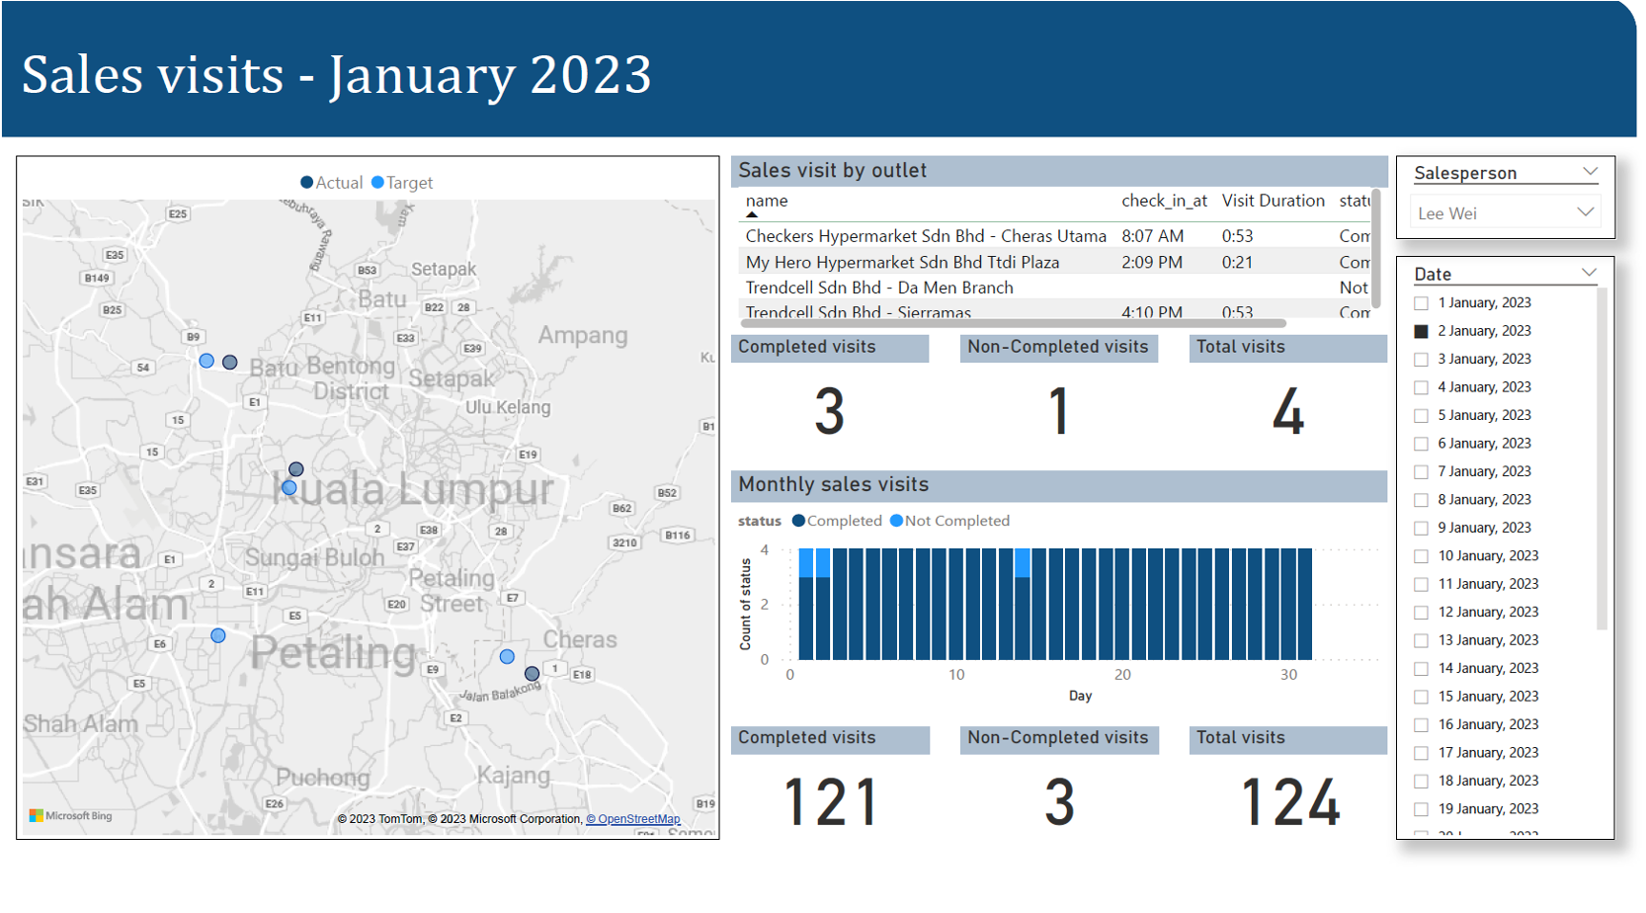Click the Target marker west of Petaling
The width and height of the screenshot is (1646, 913).
coord(218,635)
